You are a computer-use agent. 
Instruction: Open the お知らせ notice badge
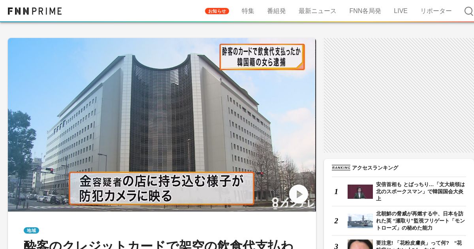(217, 11)
